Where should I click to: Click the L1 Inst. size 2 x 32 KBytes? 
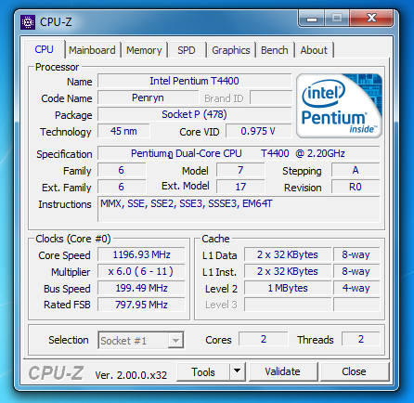288,271
